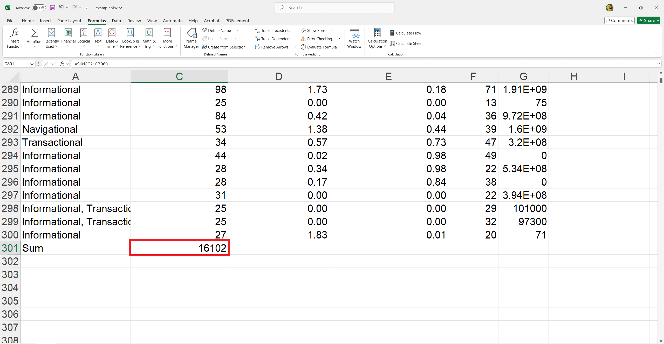This screenshot has height=344, width=664.
Task: Click Trace Dependents
Action: (x=273, y=39)
